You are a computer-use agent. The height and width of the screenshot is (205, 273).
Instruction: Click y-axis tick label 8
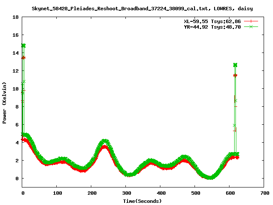17,107
